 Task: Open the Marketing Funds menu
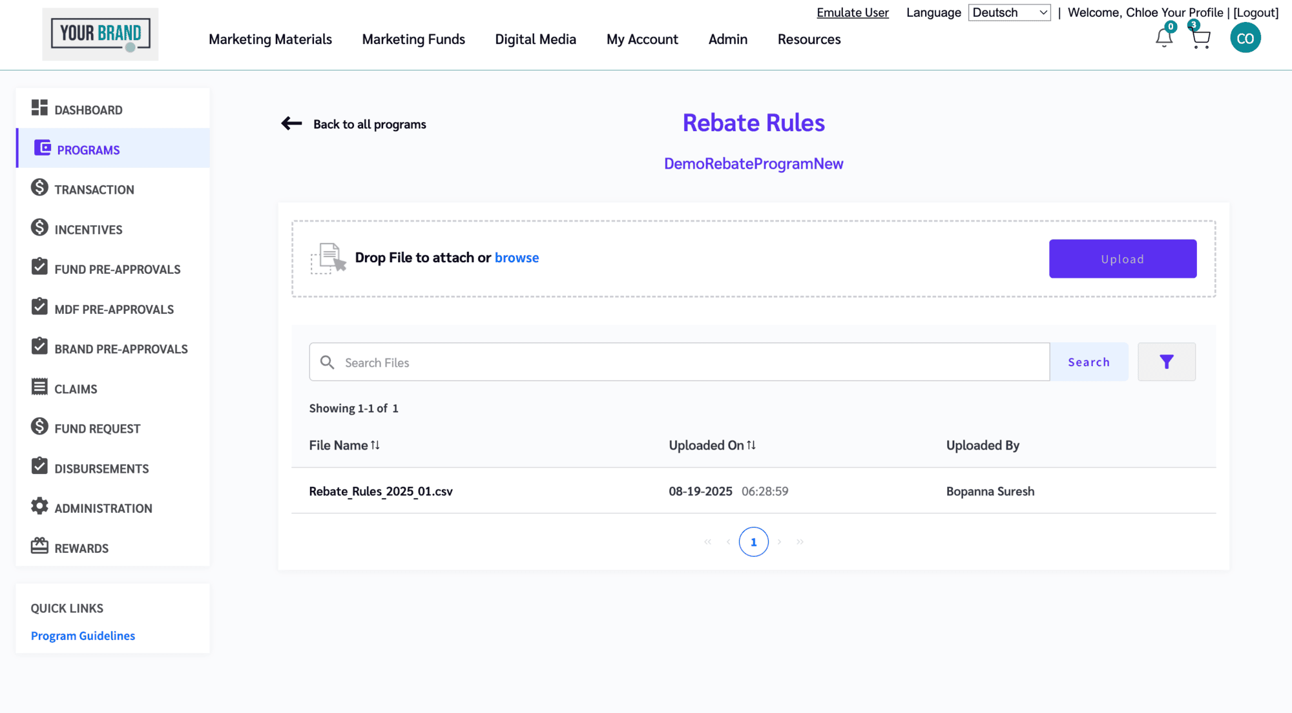pos(413,39)
